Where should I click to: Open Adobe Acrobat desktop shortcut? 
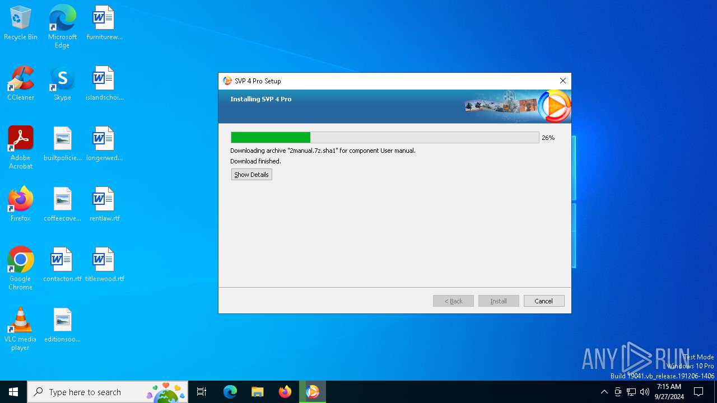tap(21, 148)
